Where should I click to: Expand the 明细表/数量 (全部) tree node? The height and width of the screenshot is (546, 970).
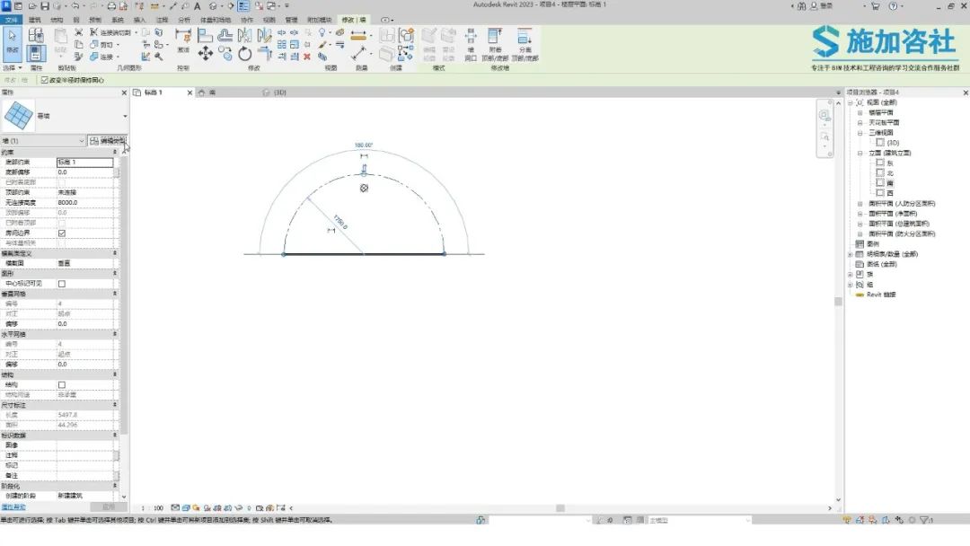click(851, 254)
